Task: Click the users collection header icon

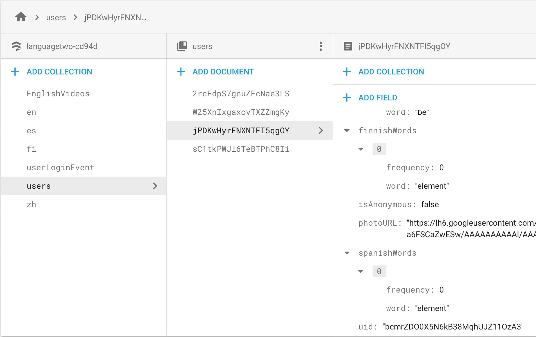Action: click(182, 46)
